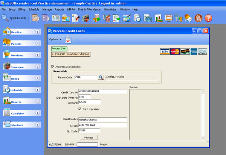
Task: Click the patient code search magnifier
Action: pos(101,77)
